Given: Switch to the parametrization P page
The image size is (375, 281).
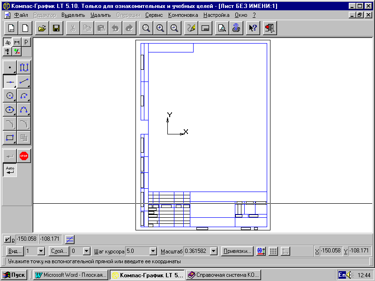Looking at the screenshot, I should coord(26,42).
